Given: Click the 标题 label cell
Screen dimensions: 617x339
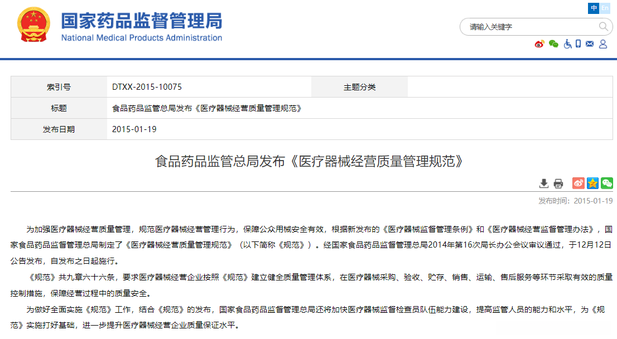Looking at the screenshot, I should point(59,108).
